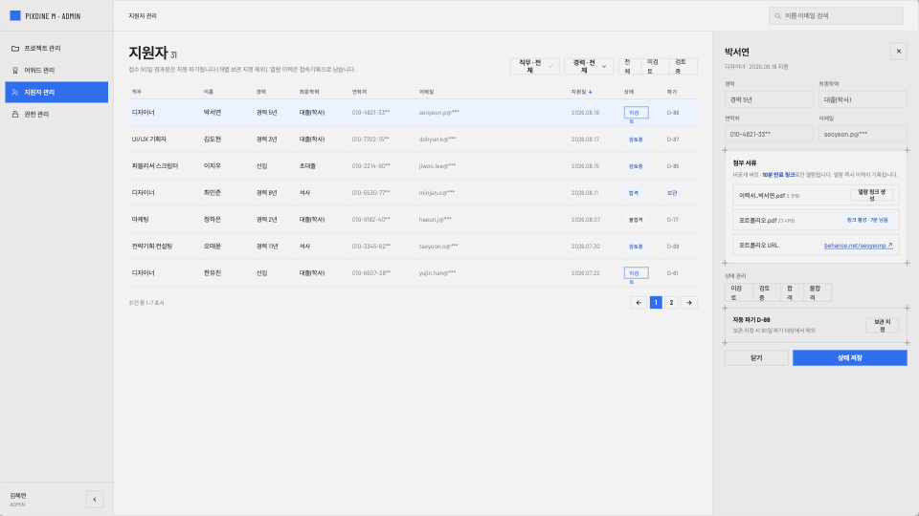The width and height of the screenshot is (919, 516).
Task: Close the 박서연 detail panel with X
Action: click(899, 52)
